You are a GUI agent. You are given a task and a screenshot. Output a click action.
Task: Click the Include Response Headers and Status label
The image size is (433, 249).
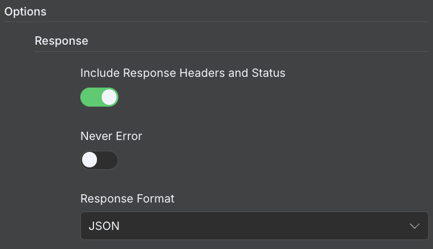tap(183, 73)
